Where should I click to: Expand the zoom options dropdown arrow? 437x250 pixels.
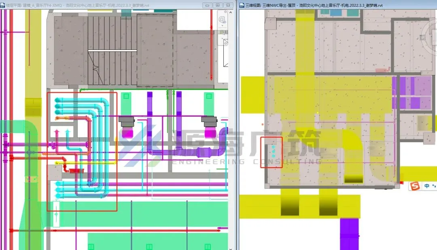point(222,38)
